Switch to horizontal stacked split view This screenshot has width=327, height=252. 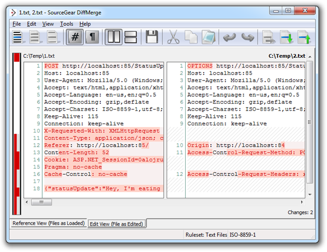[131, 37]
